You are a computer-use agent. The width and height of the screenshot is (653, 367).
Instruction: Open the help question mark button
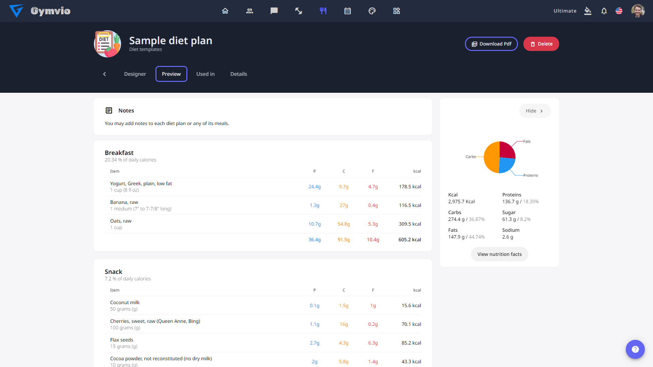click(635, 349)
